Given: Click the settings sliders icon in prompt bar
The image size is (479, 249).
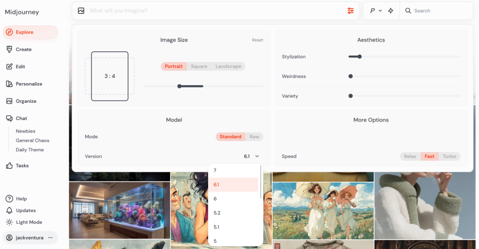Looking at the screenshot, I should pos(350,11).
